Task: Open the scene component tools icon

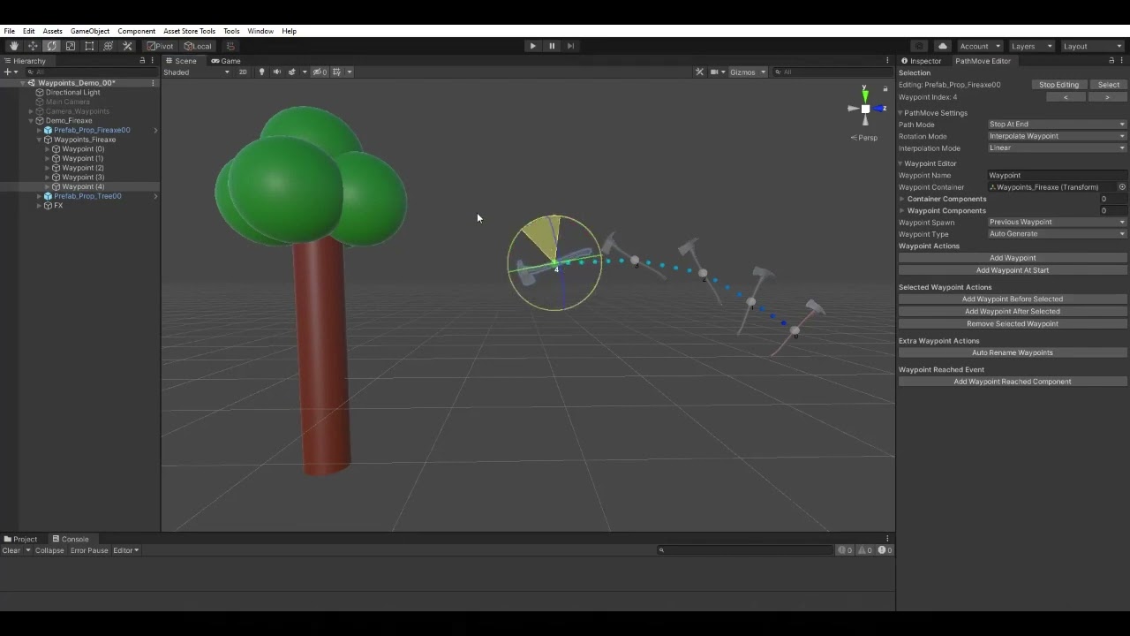Action: click(x=699, y=72)
